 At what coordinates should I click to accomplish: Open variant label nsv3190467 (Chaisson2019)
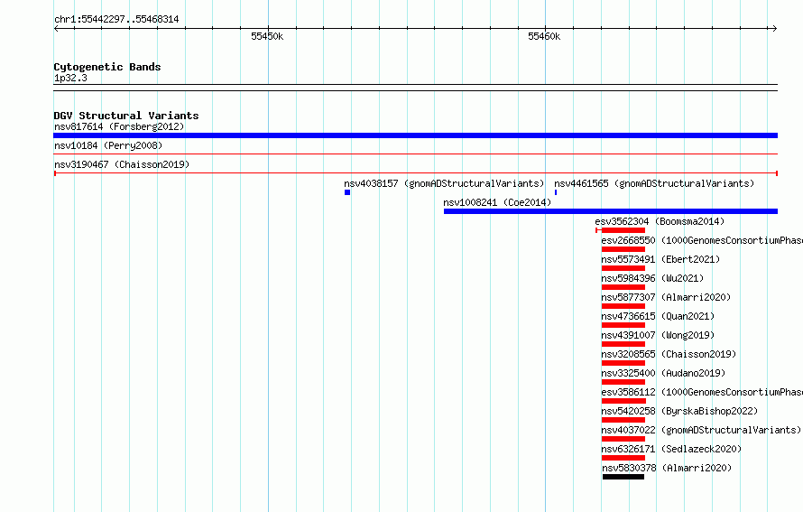click(122, 164)
